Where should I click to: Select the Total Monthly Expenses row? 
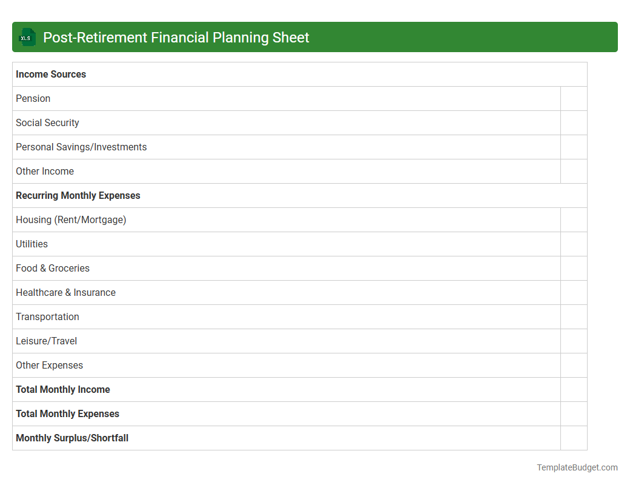click(67, 413)
